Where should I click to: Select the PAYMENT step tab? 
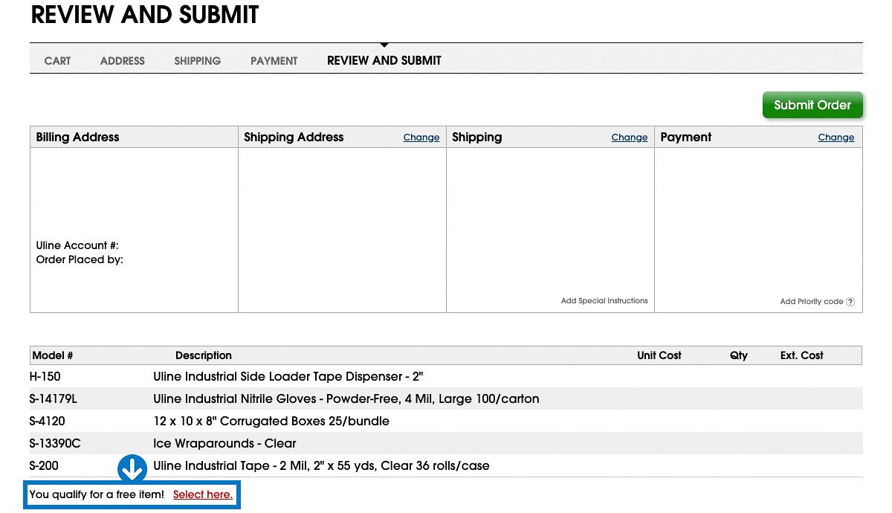click(274, 61)
